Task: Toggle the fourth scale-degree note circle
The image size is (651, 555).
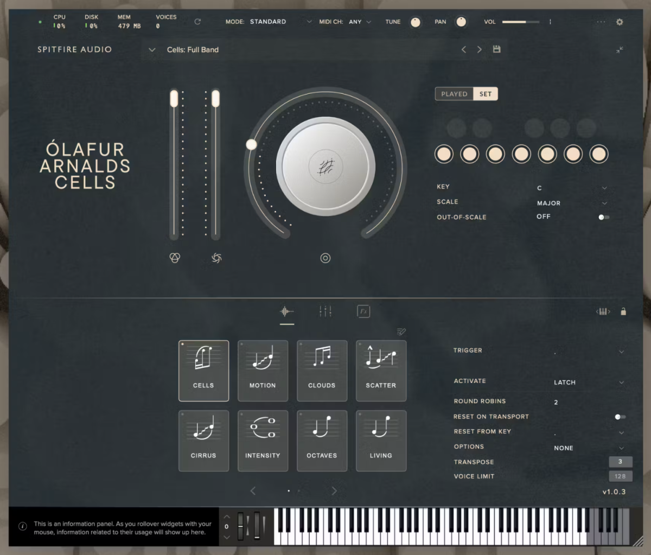Action: 521,154
